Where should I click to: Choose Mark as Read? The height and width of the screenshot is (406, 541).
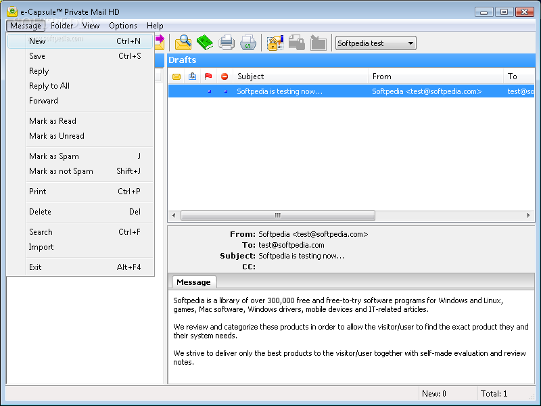pyautogui.click(x=80, y=121)
